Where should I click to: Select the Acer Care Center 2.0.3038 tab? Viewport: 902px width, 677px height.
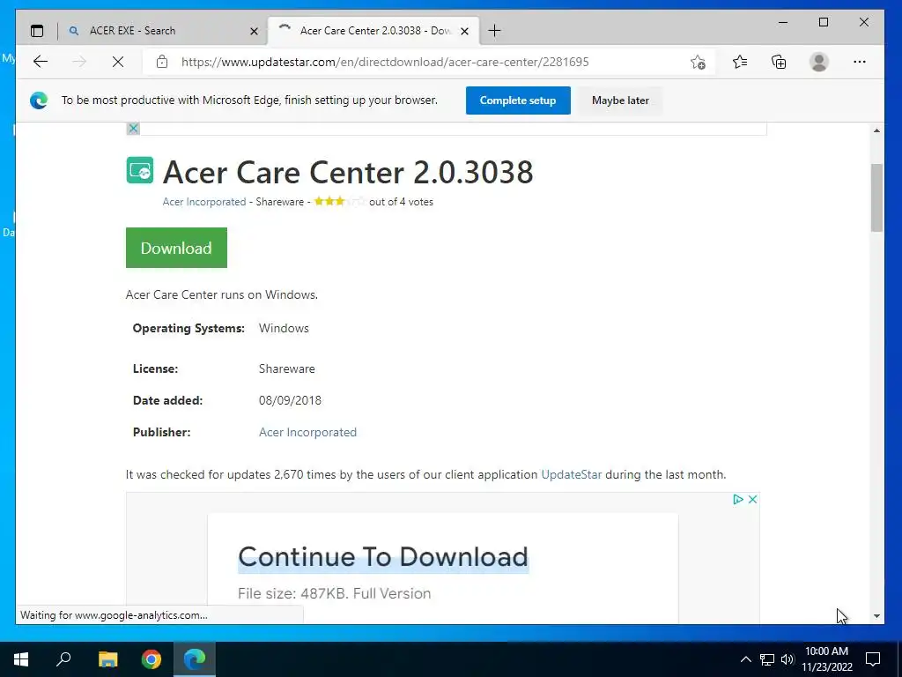point(373,31)
